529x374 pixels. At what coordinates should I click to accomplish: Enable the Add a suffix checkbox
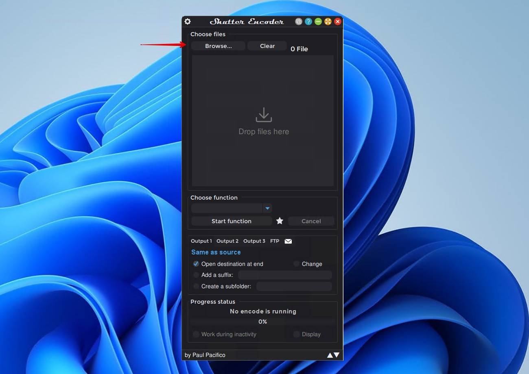[x=196, y=275]
